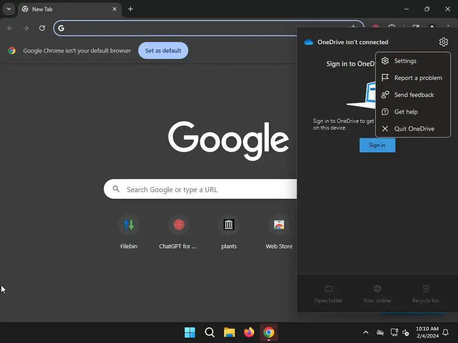Click Chrome logo in default browser bar
Screen dimensions: 458x343
[12, 50]
